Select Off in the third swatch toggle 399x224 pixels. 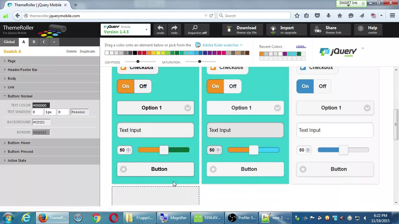323,86
